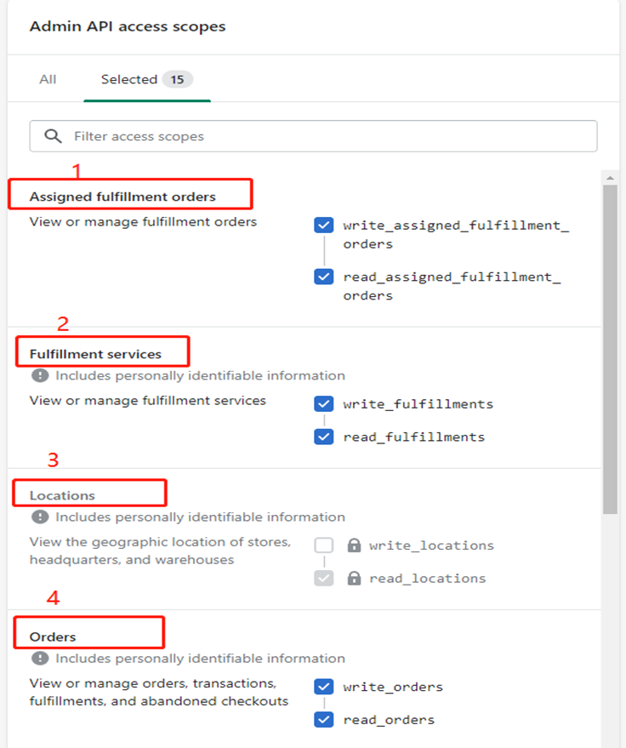Click the lock icon beside read_locations
The height and width of the screenshot is (748, 626).
tap(354, 578)
